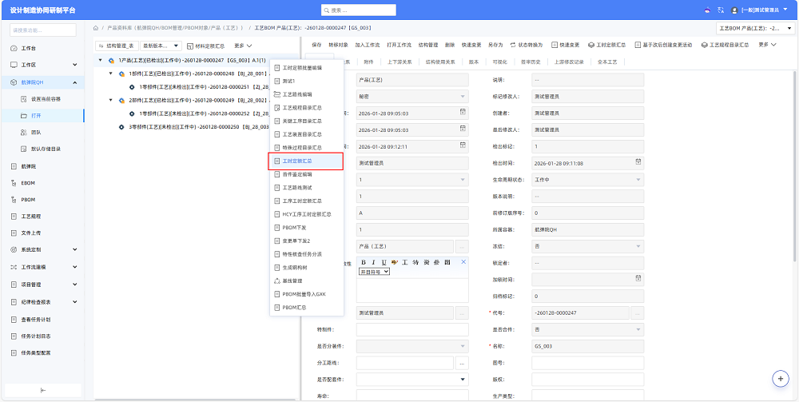Click the 另存为 button
Screen dimensions: 799x402
pyautogui.click(x=495, y=45)
